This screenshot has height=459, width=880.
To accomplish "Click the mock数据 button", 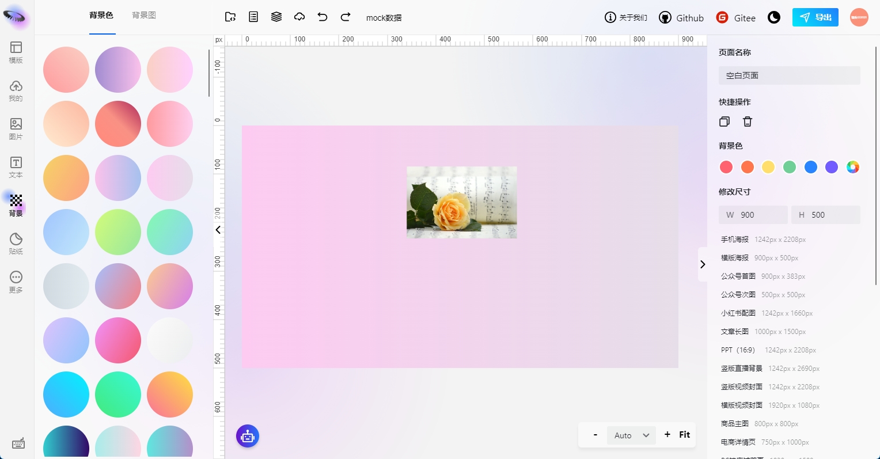I will pyautogui.click(x=384, y=18).
